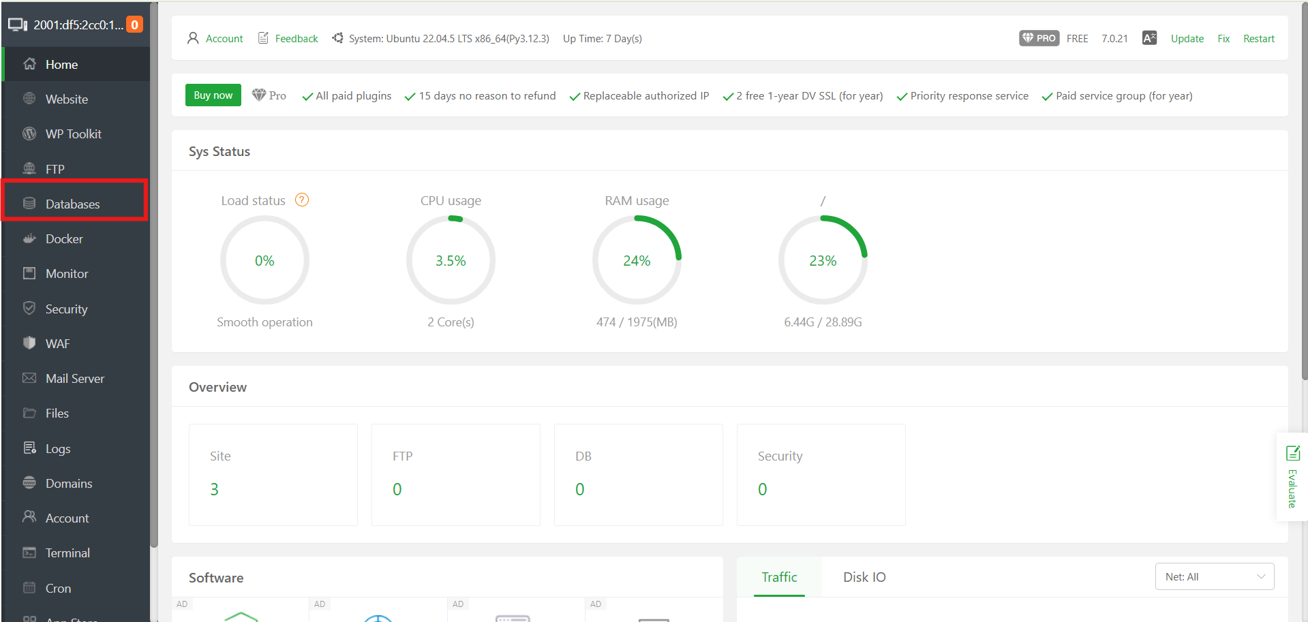The image size is (1308, 622).
Task: Click the PRO diamond badge
Action: coord(1039,38)
